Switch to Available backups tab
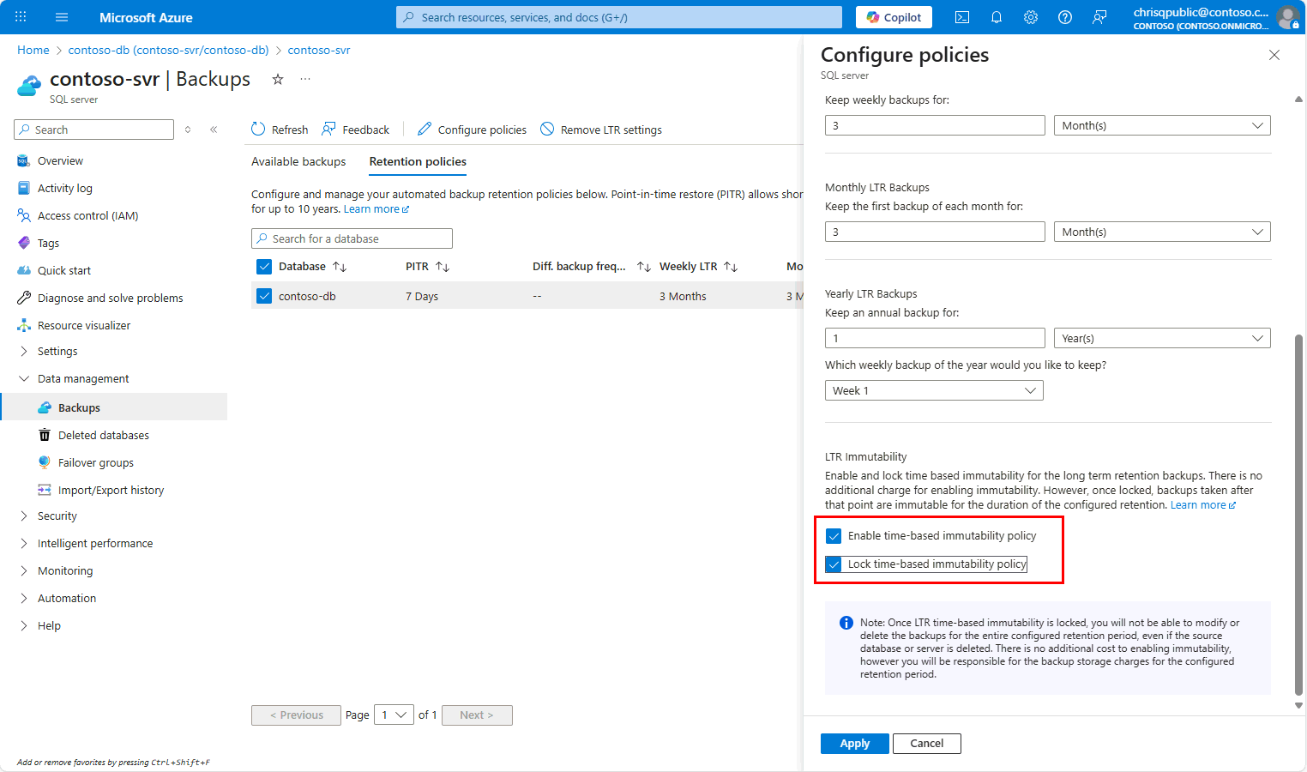The width and height of the screenshot is (1307, 772). pyautogui.click(x=298, y=161)
